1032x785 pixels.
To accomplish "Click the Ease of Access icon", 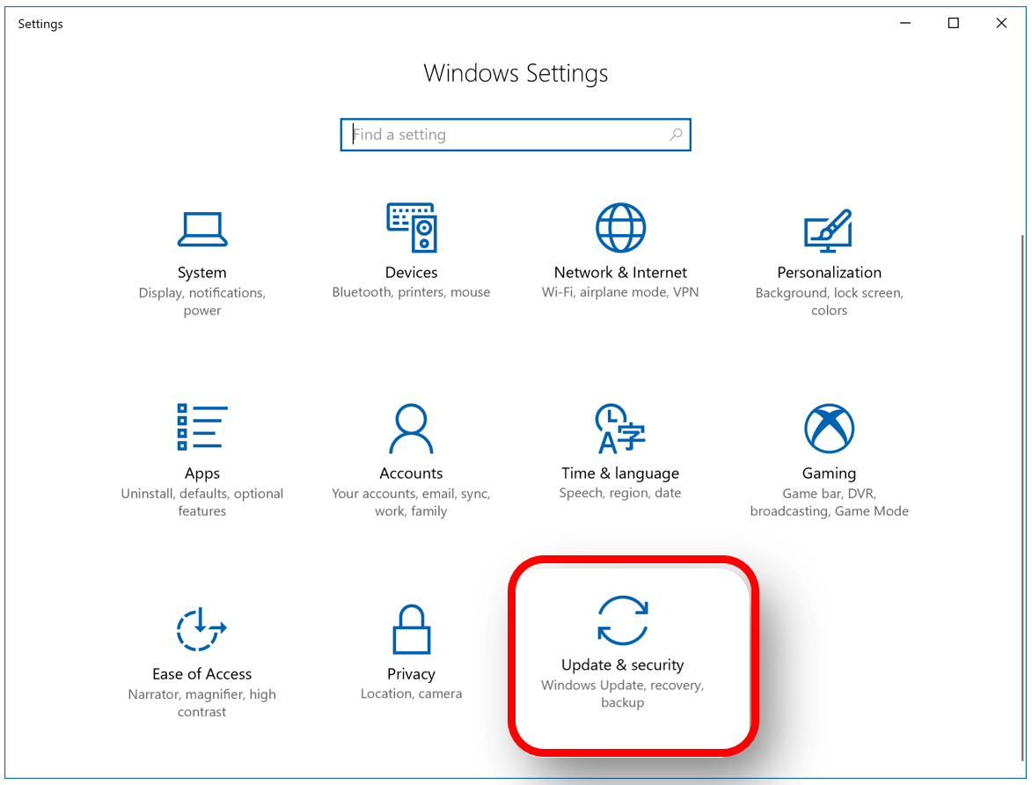I will coord(201,628).
